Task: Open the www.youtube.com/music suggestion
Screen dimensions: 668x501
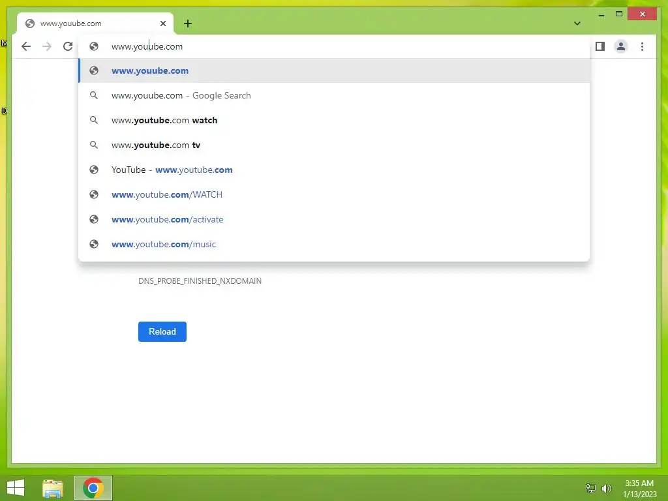Action: [x=335, y=244]
